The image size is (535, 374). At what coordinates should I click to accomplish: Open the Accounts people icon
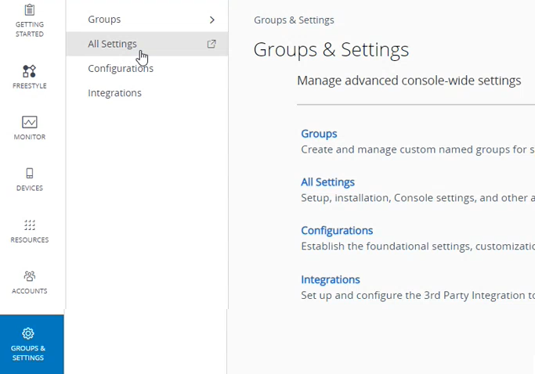[x=29, y=276]
